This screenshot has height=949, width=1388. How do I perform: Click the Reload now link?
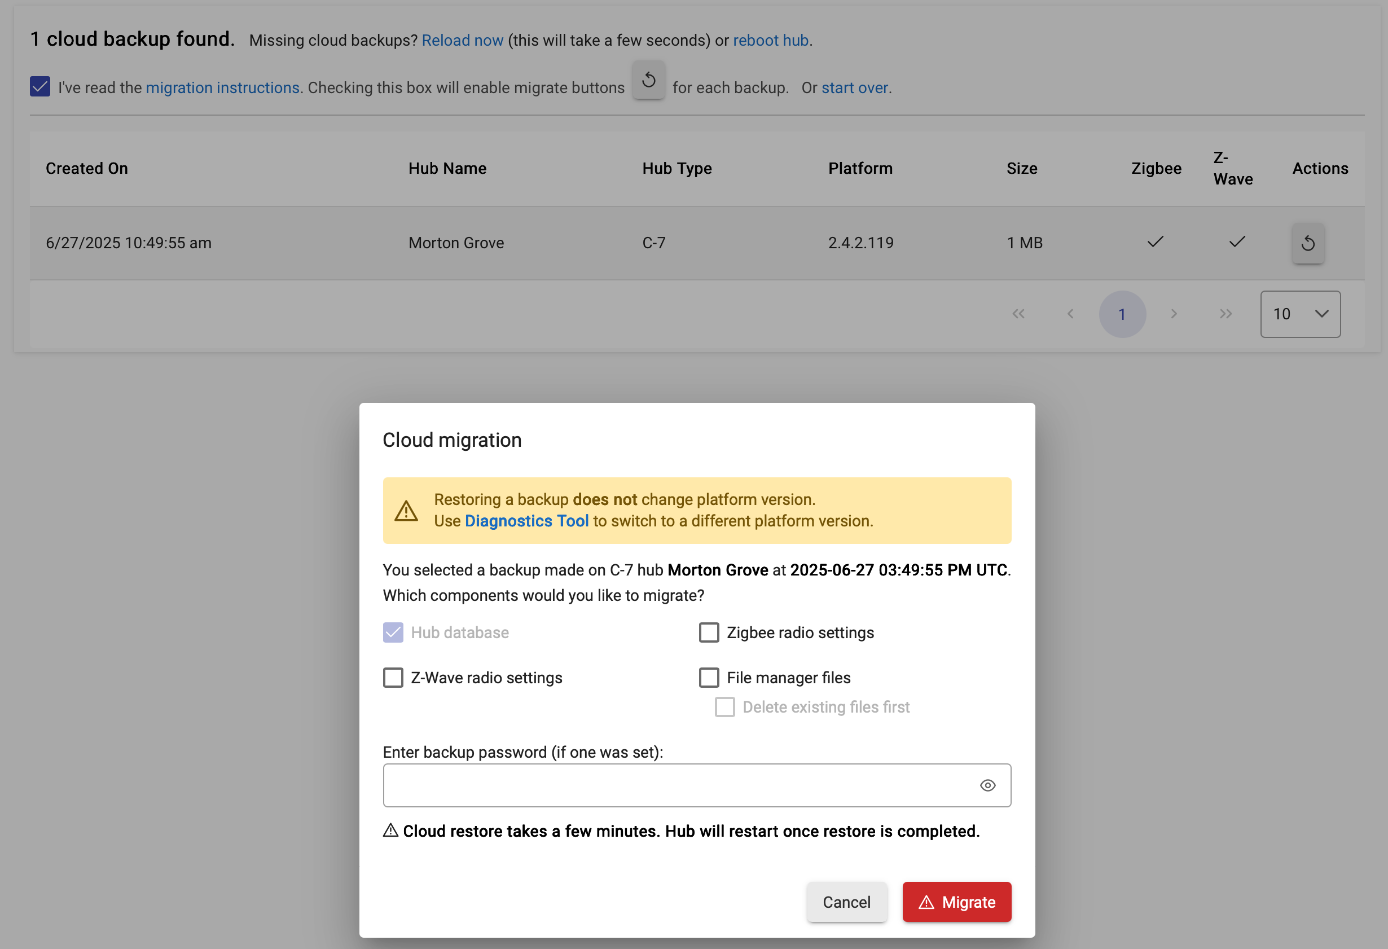[462, 40]
